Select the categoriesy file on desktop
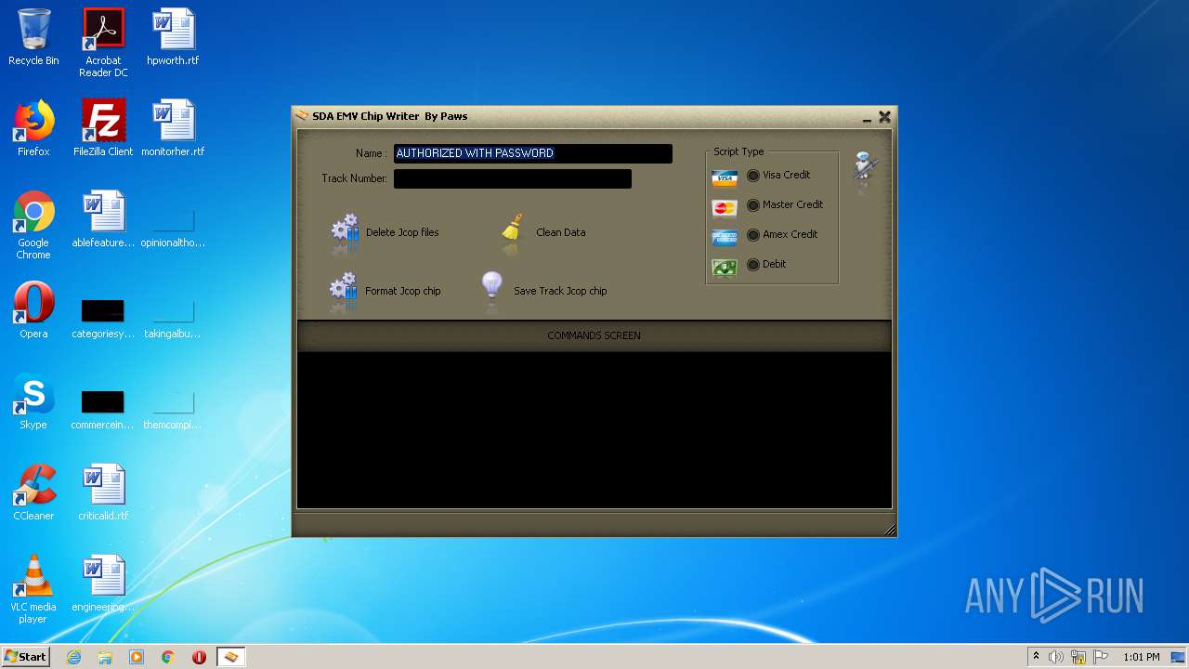Image resolution: width=1189 pixels, height=669 pixels. click(x=103, y=318)
